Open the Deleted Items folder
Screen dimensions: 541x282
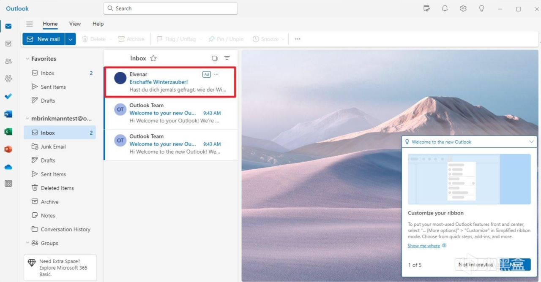coord(60,188)
